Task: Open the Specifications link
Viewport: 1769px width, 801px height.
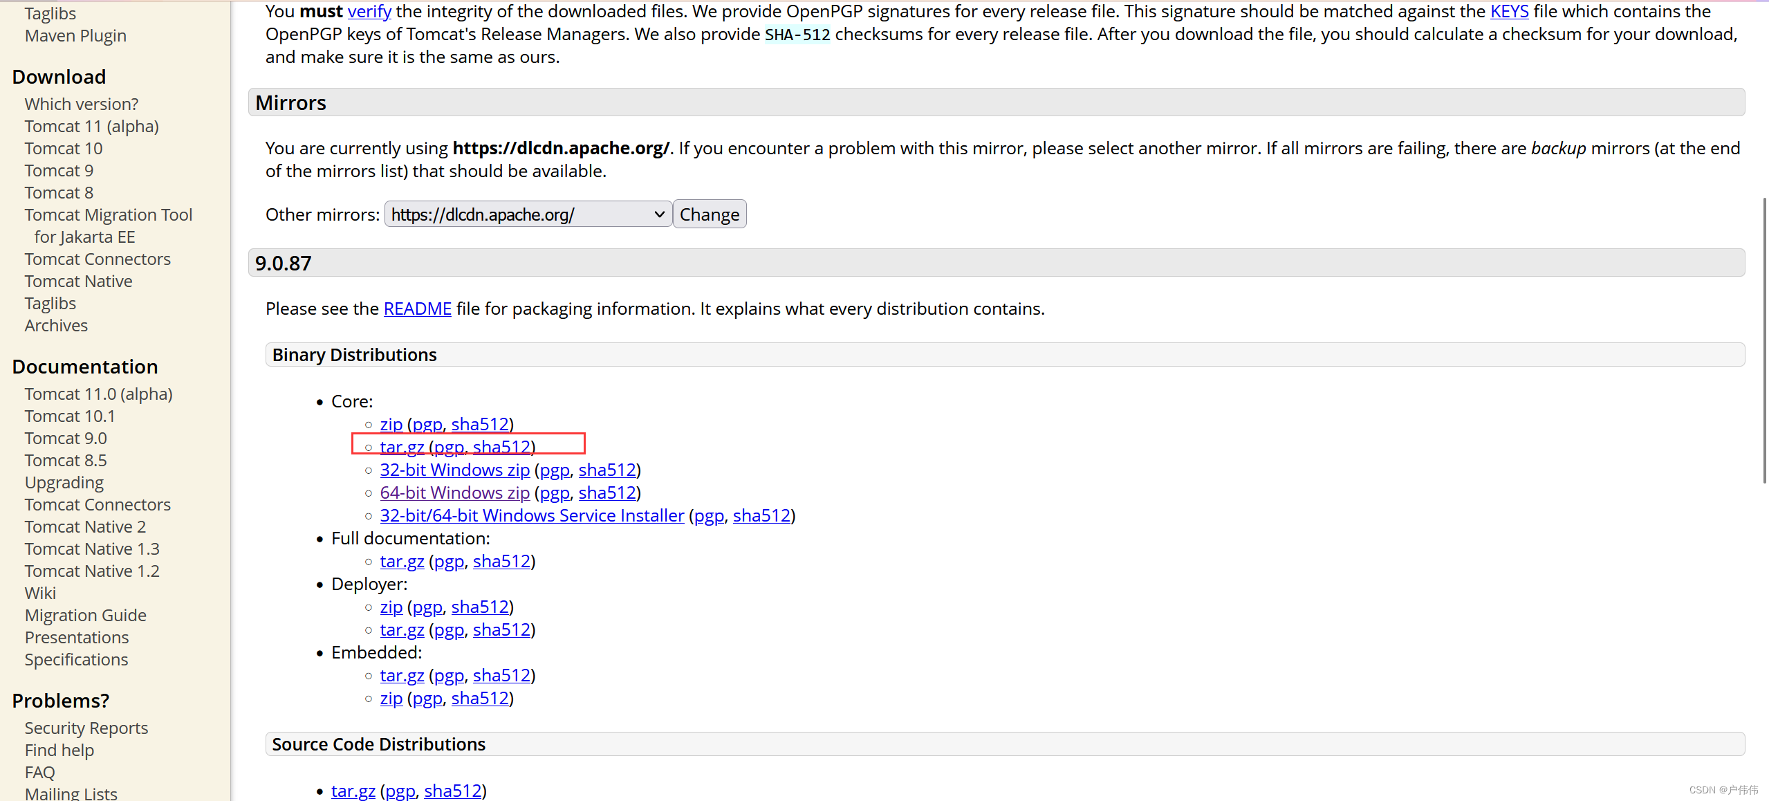Action: 76,659
